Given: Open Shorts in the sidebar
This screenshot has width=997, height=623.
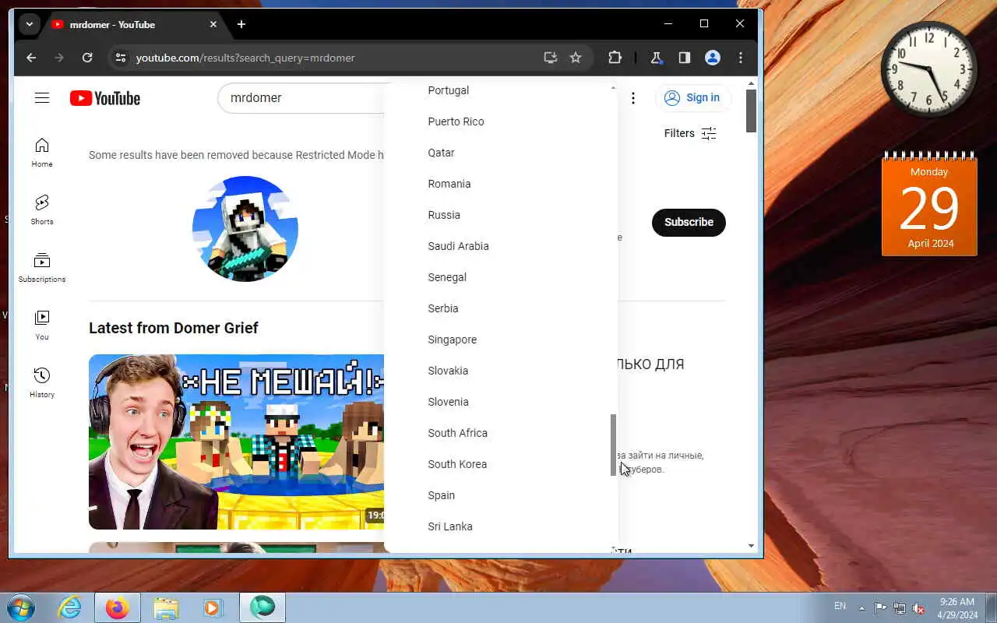Looking at the screenshot, I should pos(42,210).
